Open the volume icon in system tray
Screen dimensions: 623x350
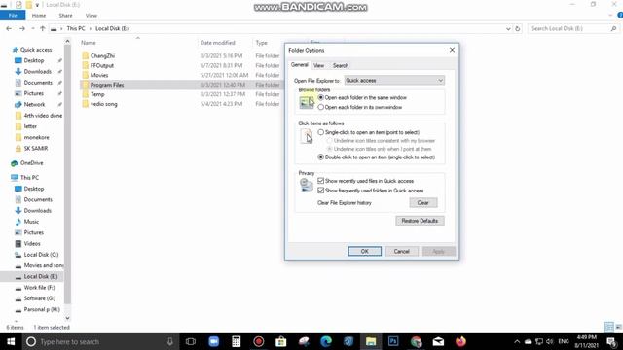(550, 341)
